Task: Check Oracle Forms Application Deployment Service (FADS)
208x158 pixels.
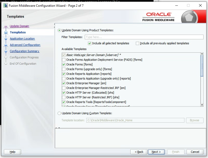Action: click(x=64, y=60)
